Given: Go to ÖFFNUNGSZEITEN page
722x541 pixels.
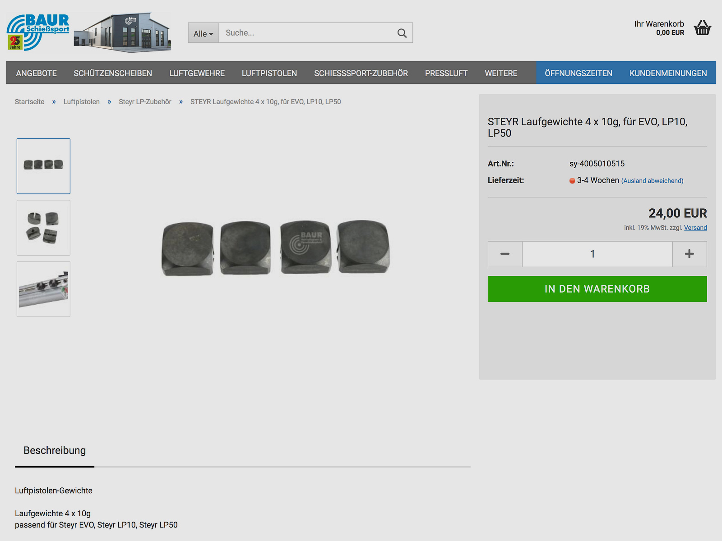Looking at the screenshot, I should [x=579, y=73].
